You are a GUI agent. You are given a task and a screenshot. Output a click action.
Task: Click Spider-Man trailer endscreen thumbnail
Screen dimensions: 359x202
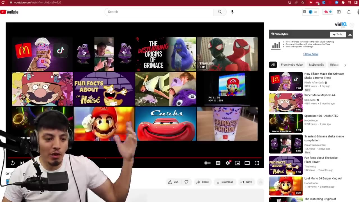coord(227,54)
